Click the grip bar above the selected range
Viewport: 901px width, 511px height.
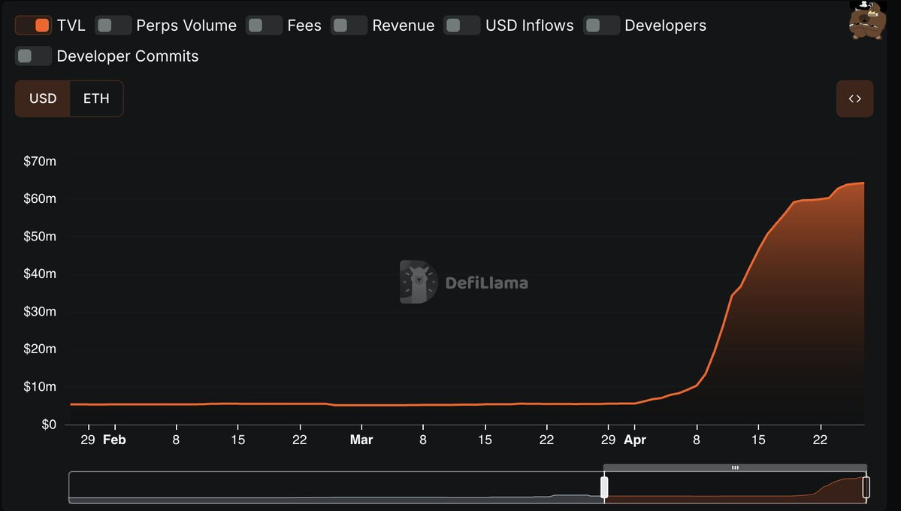(x=735, y=468)
